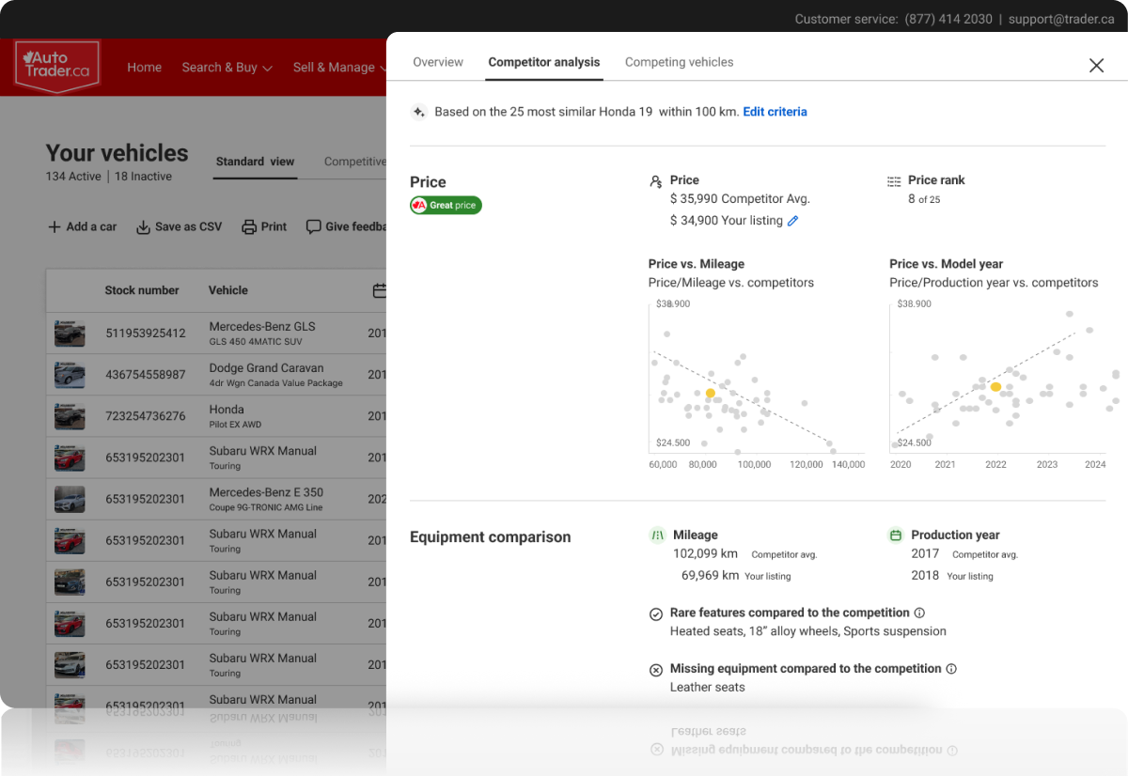Click the info icon next to Rare features
This screenshot has width=1128, height=776.
point(919,613)
